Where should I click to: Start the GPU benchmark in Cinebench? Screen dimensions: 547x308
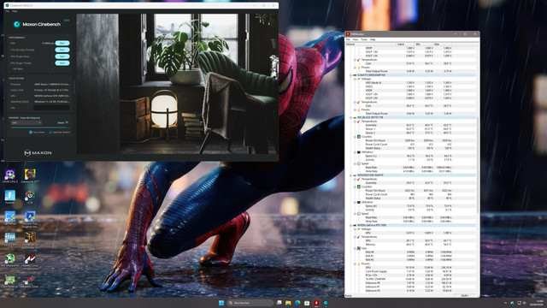tap(62, 44)
